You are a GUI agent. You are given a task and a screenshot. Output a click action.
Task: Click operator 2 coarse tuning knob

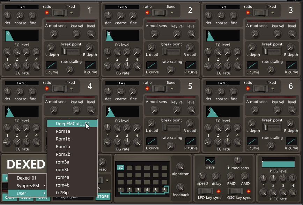[121, 16]
